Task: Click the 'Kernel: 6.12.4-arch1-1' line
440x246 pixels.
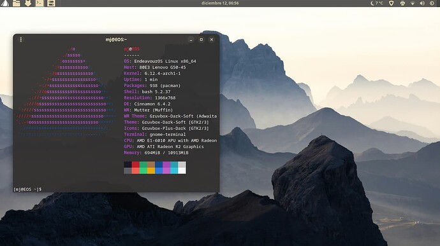Action: point(152,73)
